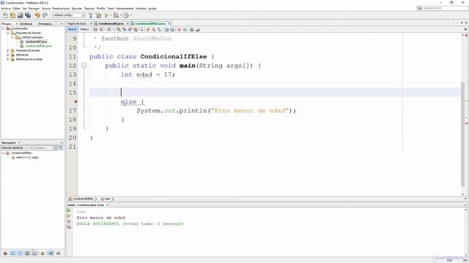Click the New Project toolbar icon

coord(12,15)
